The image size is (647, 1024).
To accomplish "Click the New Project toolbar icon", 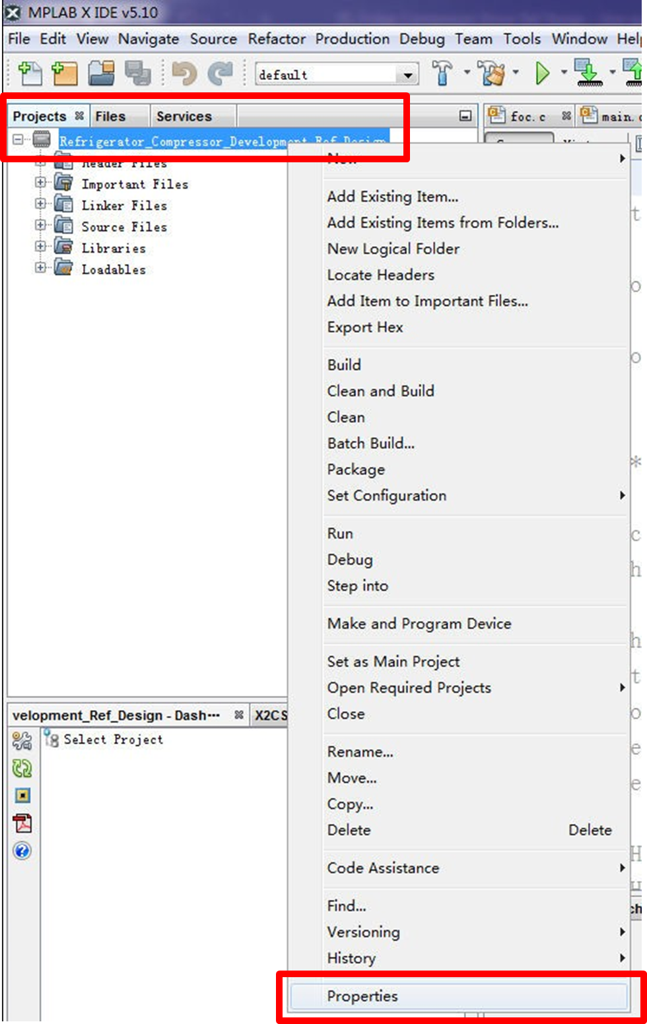I will (65, 73).
